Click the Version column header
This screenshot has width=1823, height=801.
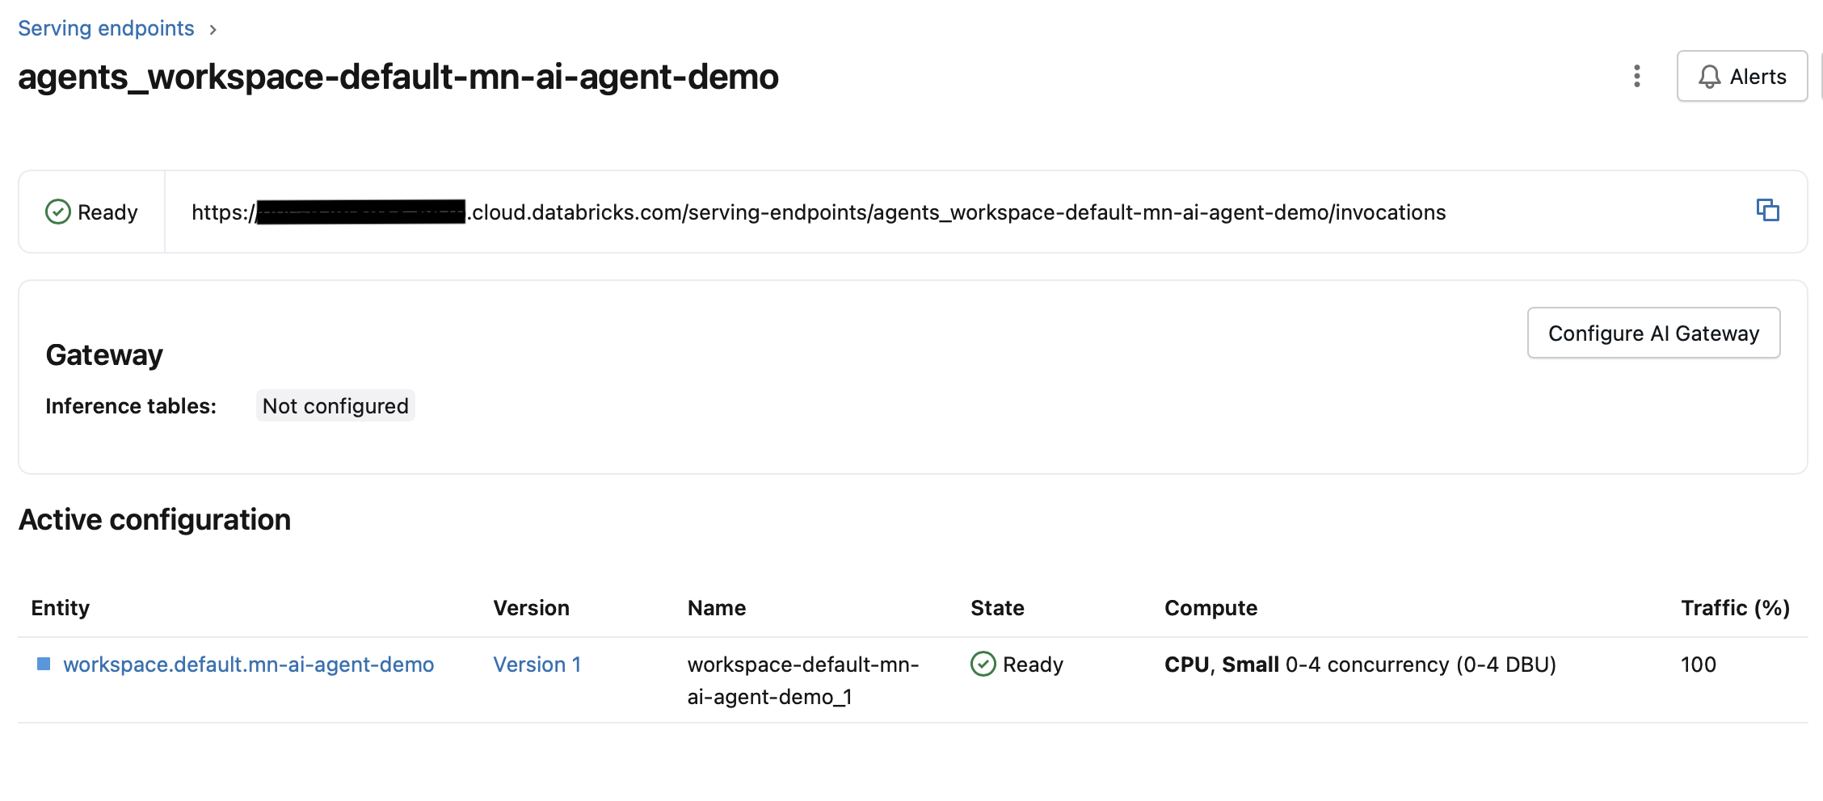click(532, 608)
